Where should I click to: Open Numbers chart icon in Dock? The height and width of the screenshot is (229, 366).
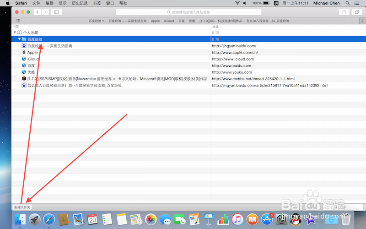click(223, 220)
